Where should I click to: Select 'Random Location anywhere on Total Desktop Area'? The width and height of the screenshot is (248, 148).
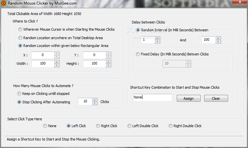point(20,38)
